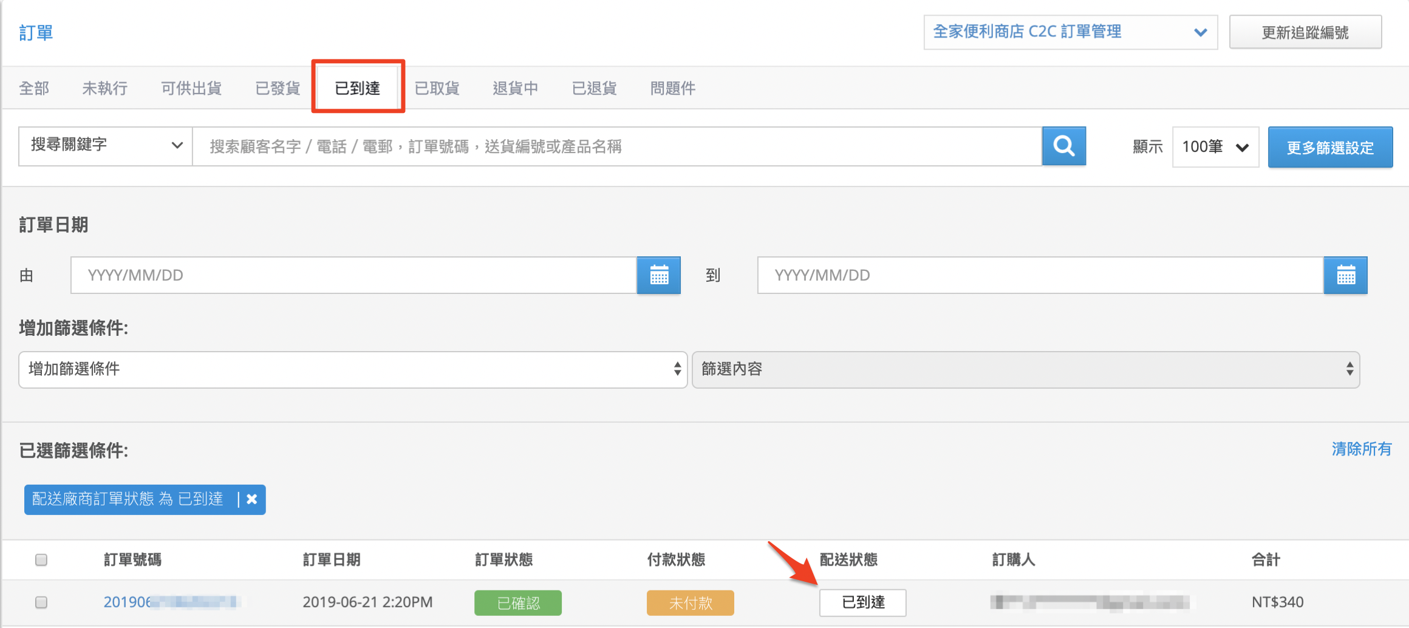Click the 合計 column header
Image resolution: width=1409 pixels, height=628 pixels.
coord(1266,559)
